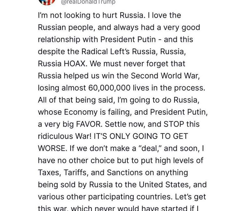Click the phrase "have no other choice"
The width and height of the screenshot is (247, 211).
point(76,161)
